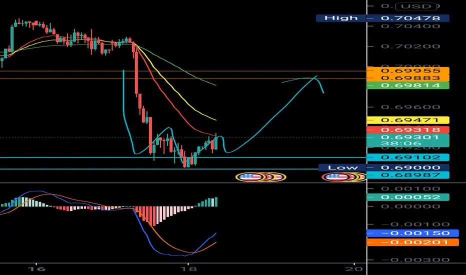The height and width of the screenshot is (275, 466).
Task: Open the left US economic event flag cluster
Action: coord(260,177)
